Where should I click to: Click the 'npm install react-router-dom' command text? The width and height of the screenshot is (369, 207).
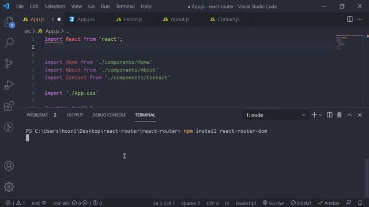[225, 131]
